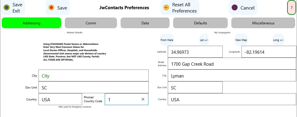This screenshot has height=117, width=297.
Task: Select the Addressing tab
Action: 31,23
